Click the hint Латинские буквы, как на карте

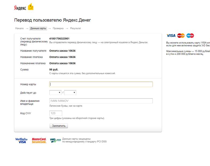click(66, 106)
